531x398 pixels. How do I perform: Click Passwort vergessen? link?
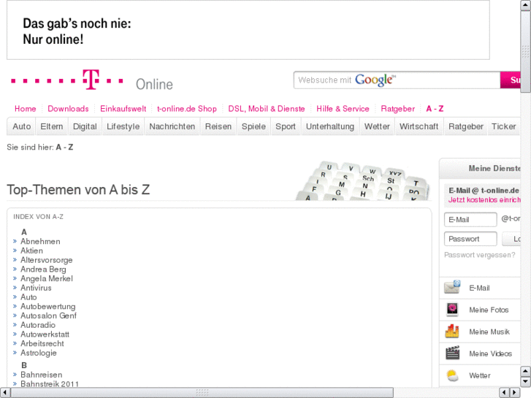tap(480, 255)
